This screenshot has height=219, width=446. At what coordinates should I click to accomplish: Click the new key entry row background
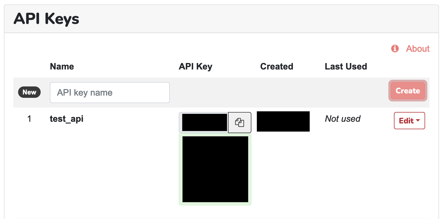coord(278,93)
